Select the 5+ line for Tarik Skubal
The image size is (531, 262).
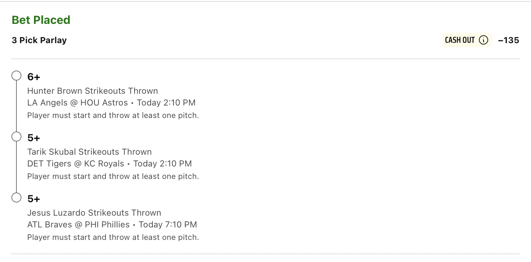pos(34,138)
